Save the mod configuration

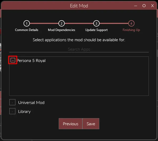click(91, 124)
